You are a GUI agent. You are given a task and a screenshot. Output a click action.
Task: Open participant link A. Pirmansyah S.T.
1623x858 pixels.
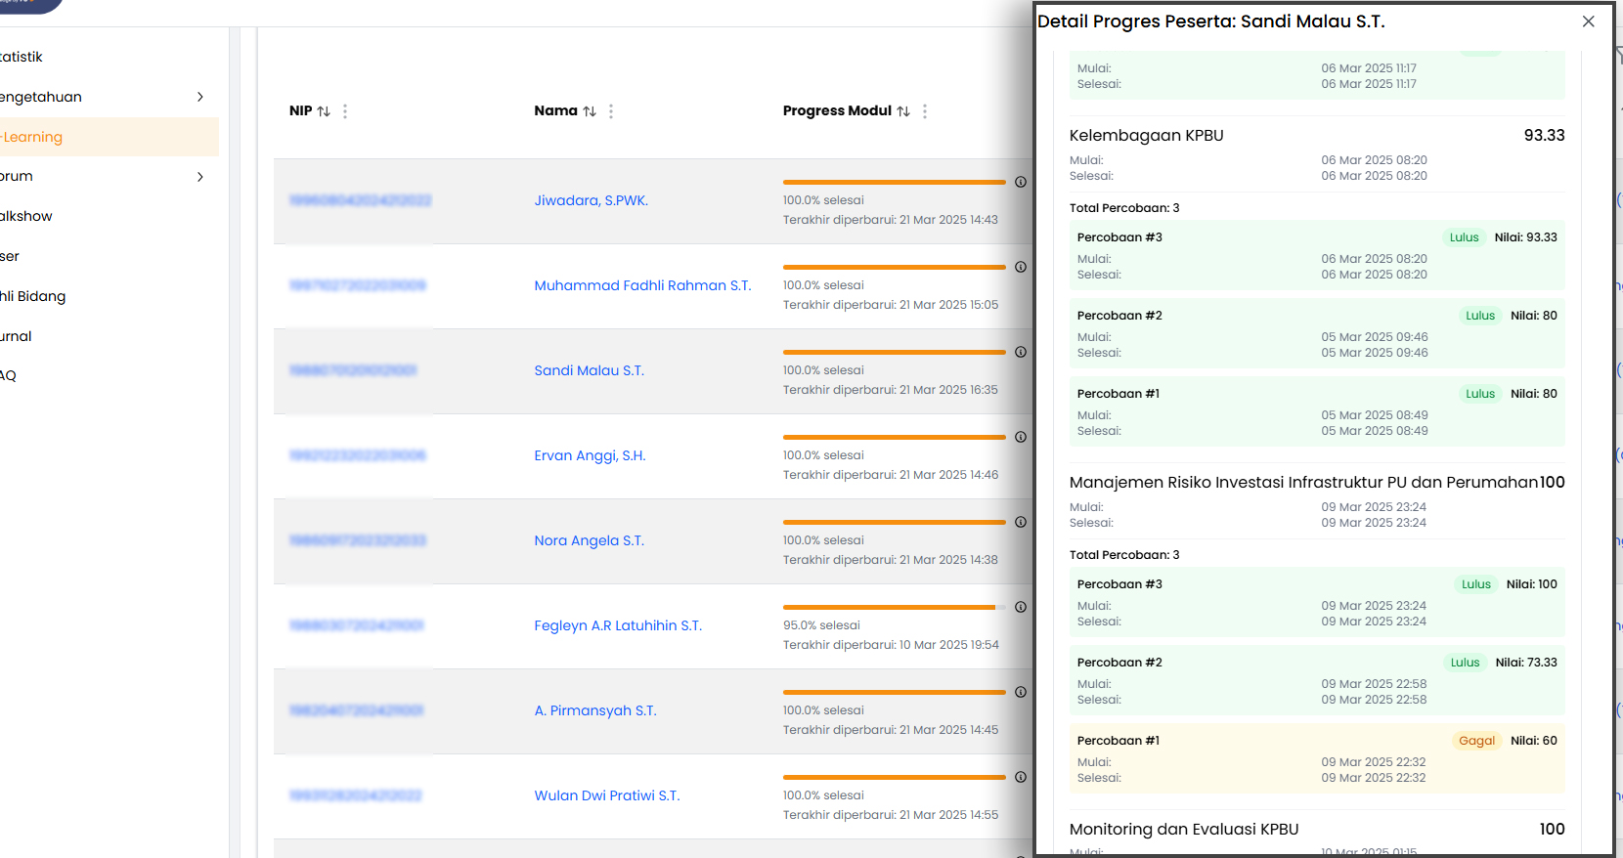point(595,710)
